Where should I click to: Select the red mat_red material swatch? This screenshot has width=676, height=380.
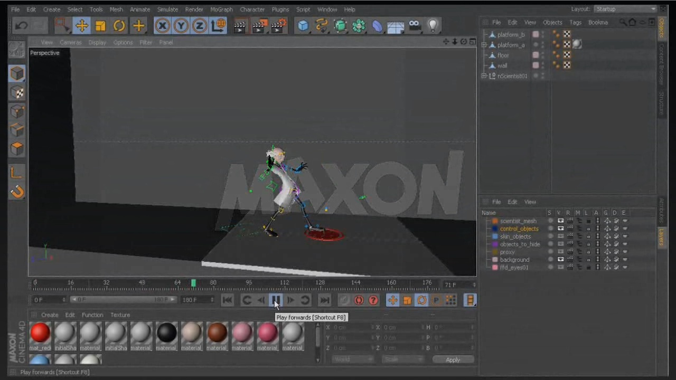(40, 333)
